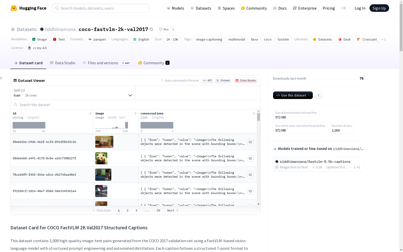Screen dimensions: 403x252
Task: Open the Dataset card tab
Action: [28, 63]
